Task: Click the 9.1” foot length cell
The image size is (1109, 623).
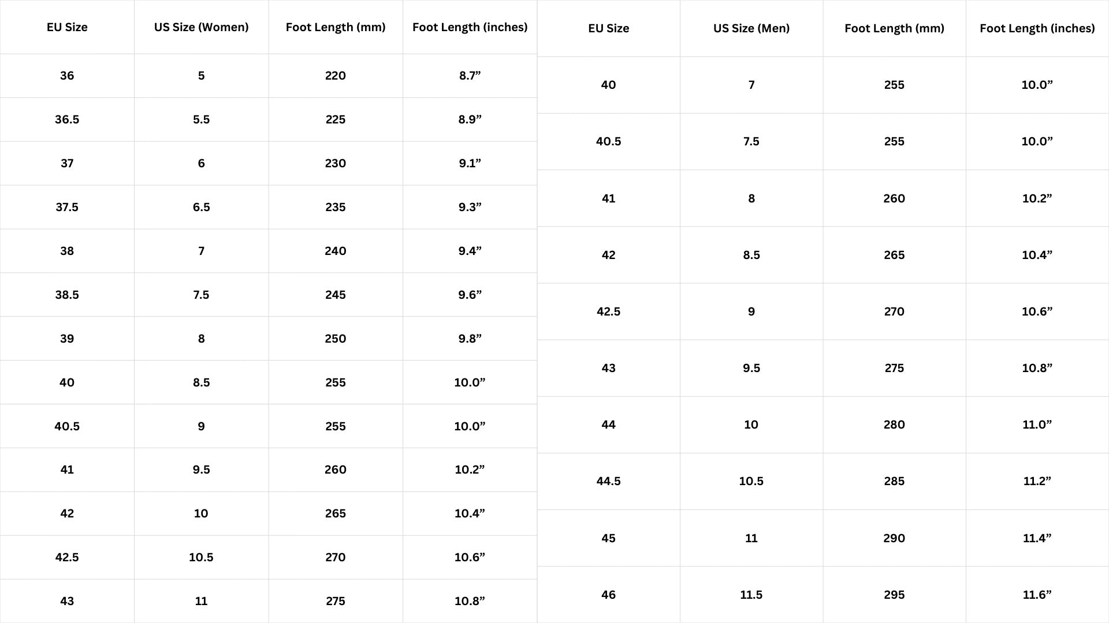Action: 470,163
